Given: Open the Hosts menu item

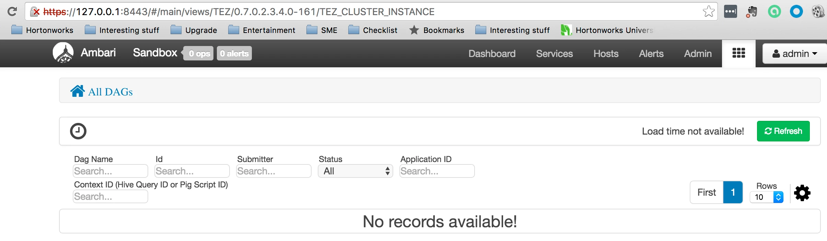Looking at the screenshot, I should (x=606, y=54).
